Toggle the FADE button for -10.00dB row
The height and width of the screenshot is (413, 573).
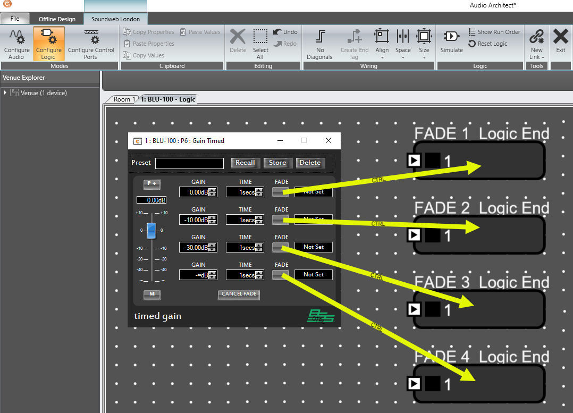[281, 220]
